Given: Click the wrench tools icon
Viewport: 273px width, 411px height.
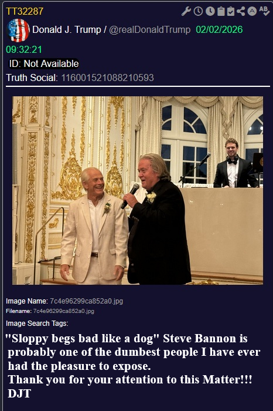Looking at the screenshot, I should pyautogui.click(x=186, y=11).
